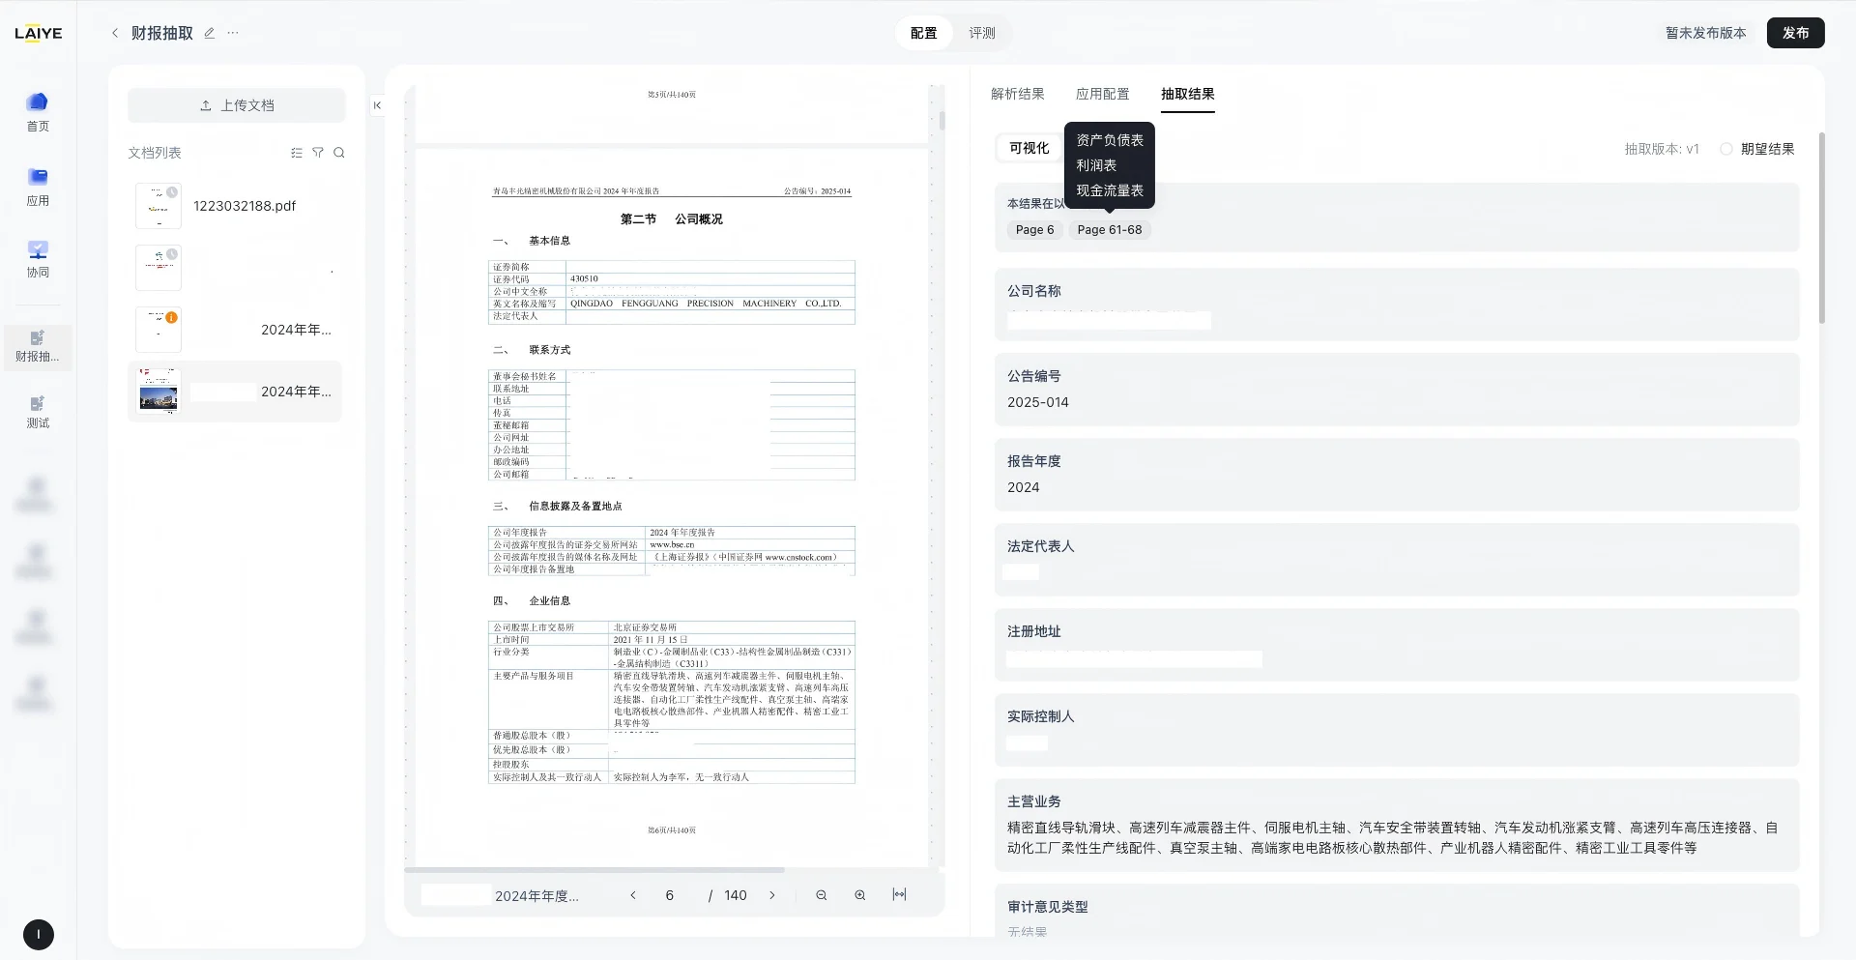Select the highlighted 2024年年... document thumbnail
Image resolution: width=1856 pixels, height=960 pixels.
point(159,392)
